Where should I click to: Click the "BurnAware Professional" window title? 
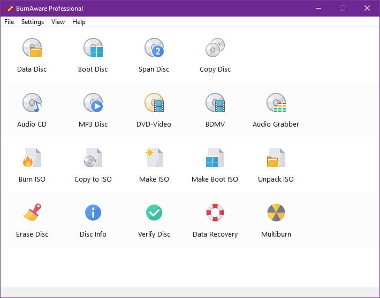click(49, 9)
